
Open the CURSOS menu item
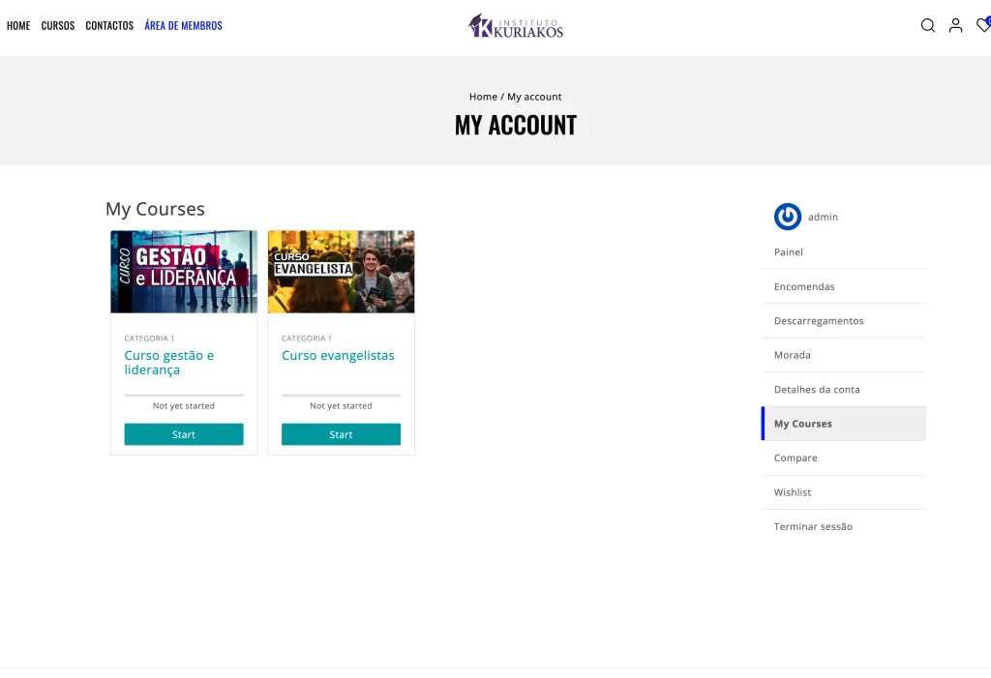(57, 26)
